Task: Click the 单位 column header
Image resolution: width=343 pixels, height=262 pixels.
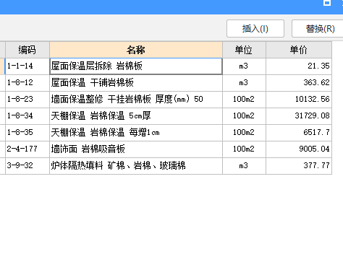Action: click(244, 50)
